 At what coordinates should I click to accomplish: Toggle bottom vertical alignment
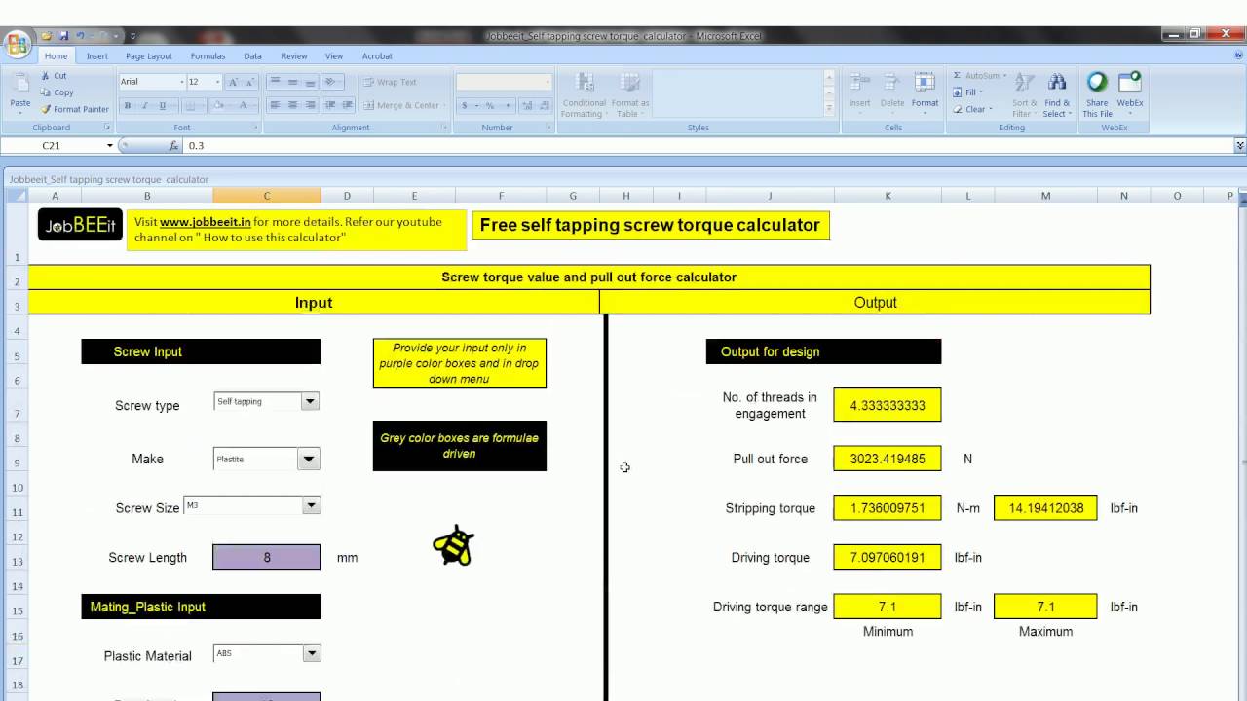pos(310,82)
